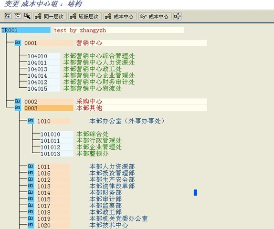Select cost center 104013
This screenshot has height=229, width=274.
tap(44, 69)
